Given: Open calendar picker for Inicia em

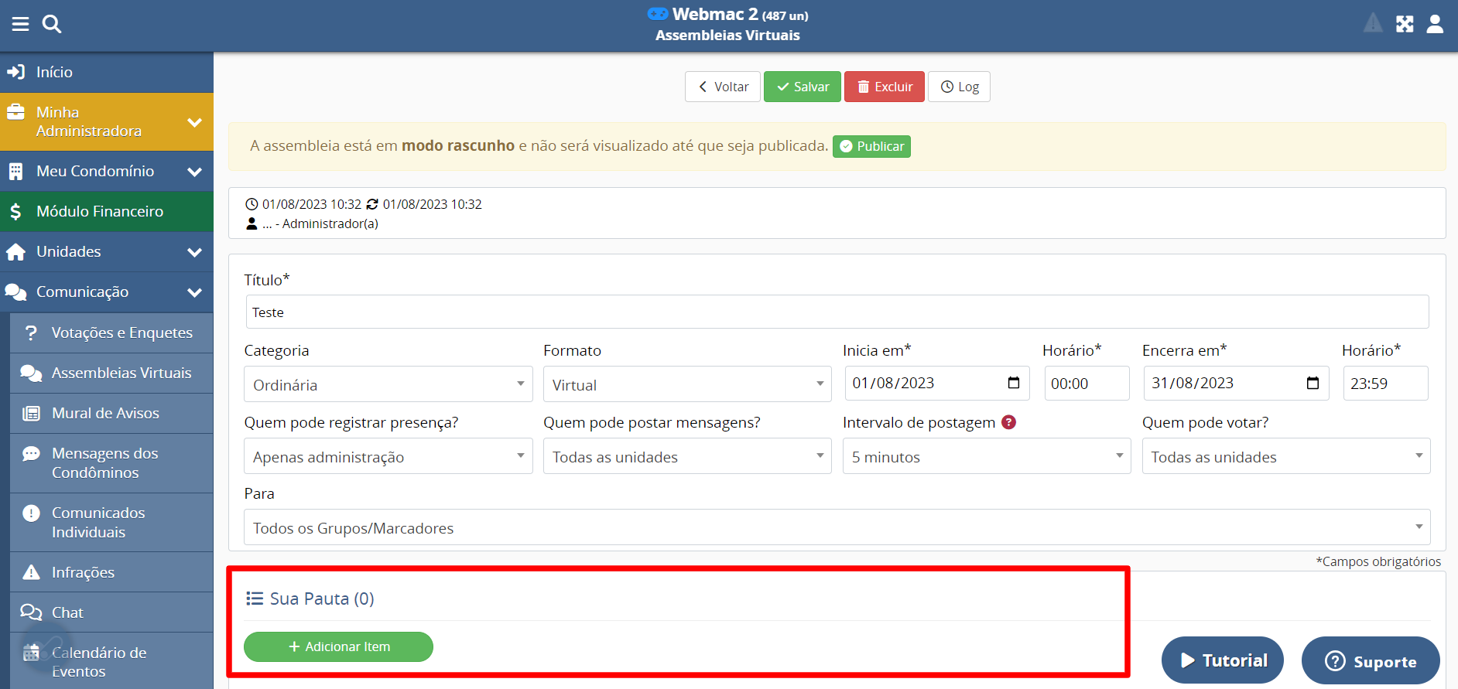Looking at the screenshot, I should 1014,383.
